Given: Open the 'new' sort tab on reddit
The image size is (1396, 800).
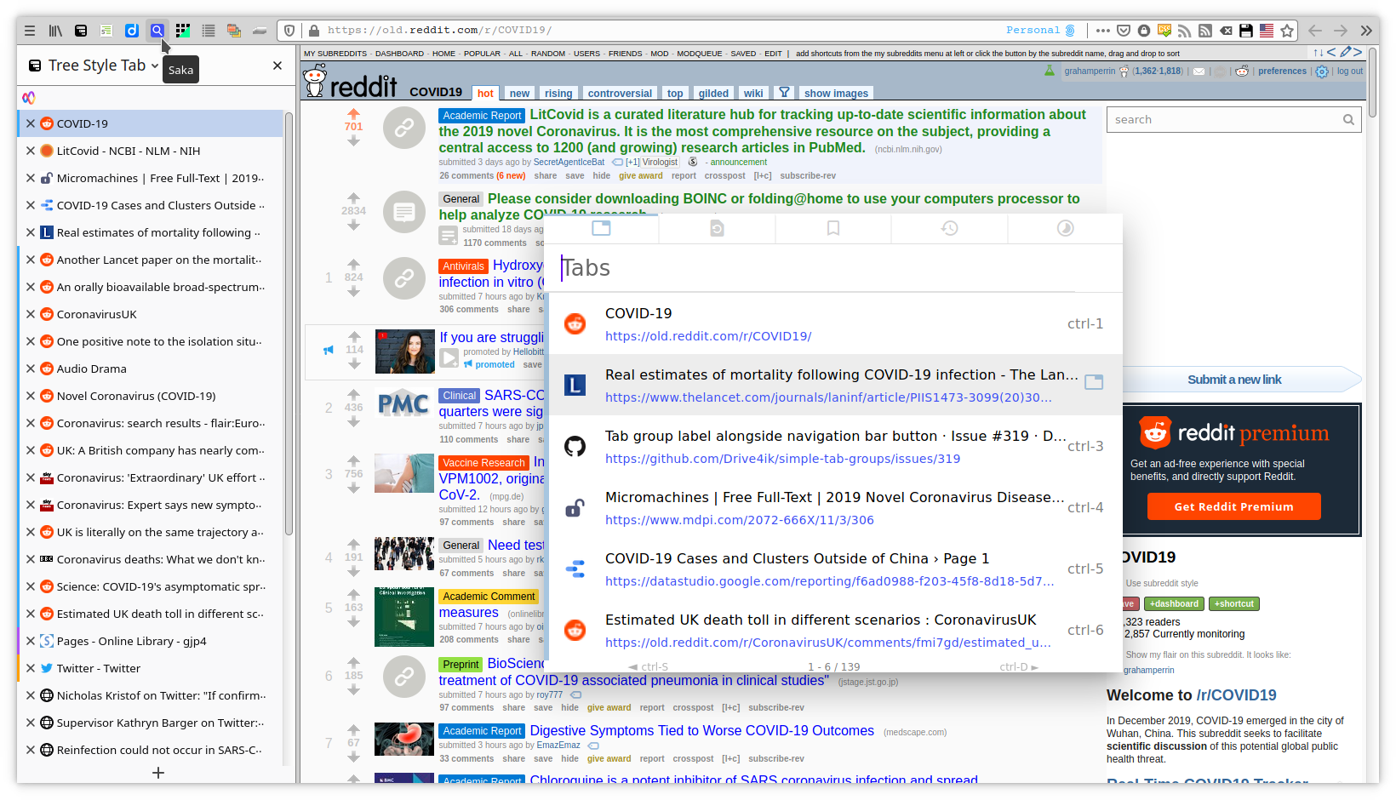Looking at the screenshot, I should [x=519, y=94].
